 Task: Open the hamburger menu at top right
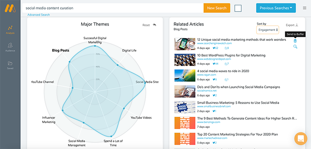pos(304,8)
